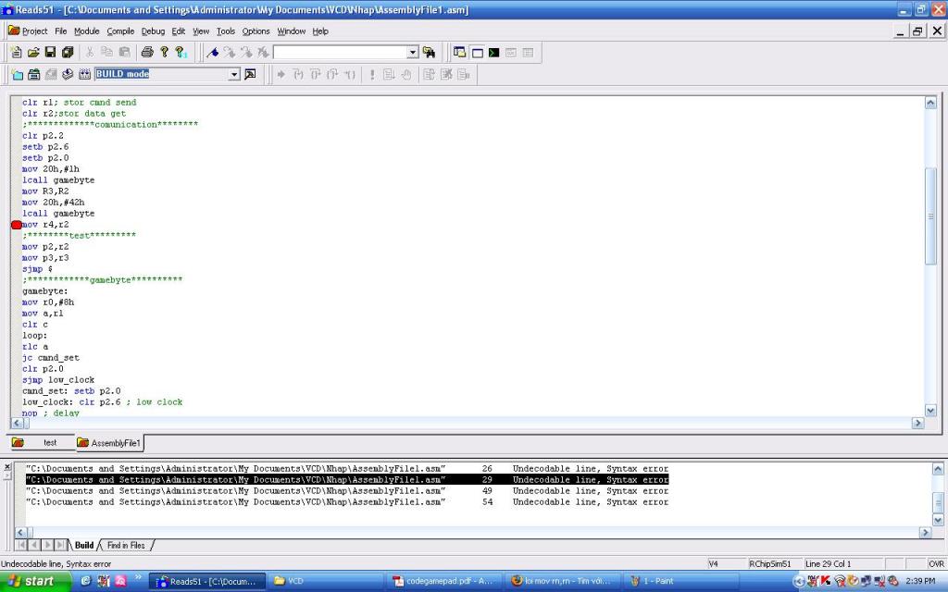This screenshot has width=948, height=592.
Task: Open the Debug menu
Action: pos(153,31)
